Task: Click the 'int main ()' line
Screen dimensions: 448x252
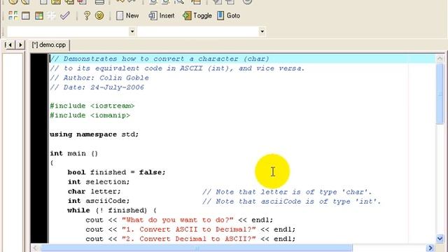Action: pos(73,153)
